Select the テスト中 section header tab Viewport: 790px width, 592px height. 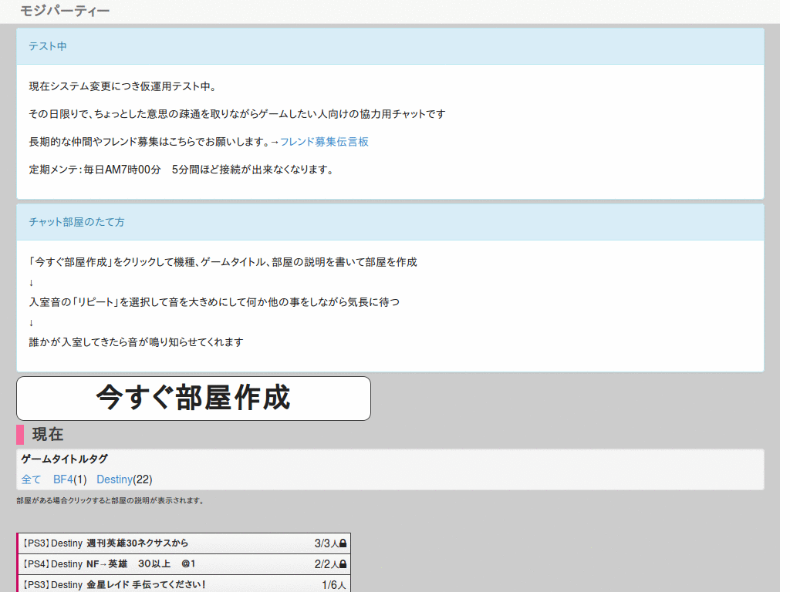50,47
